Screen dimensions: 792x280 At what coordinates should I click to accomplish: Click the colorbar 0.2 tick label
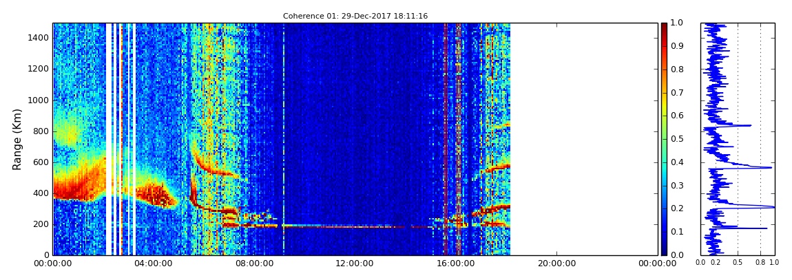[677, 209]
